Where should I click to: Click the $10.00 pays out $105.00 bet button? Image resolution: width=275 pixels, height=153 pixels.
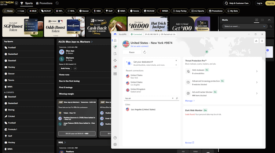77,133
